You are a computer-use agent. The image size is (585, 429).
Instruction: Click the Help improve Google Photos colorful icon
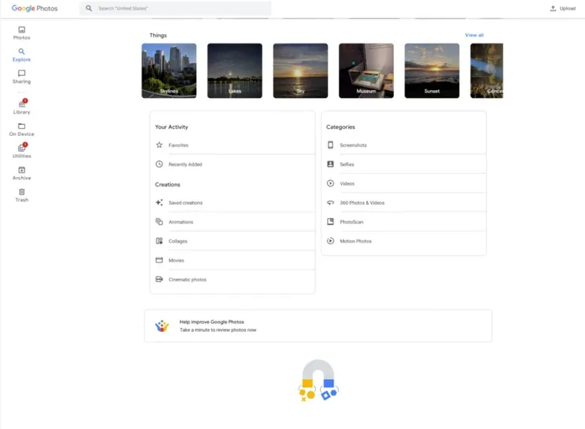coord(162,326)
